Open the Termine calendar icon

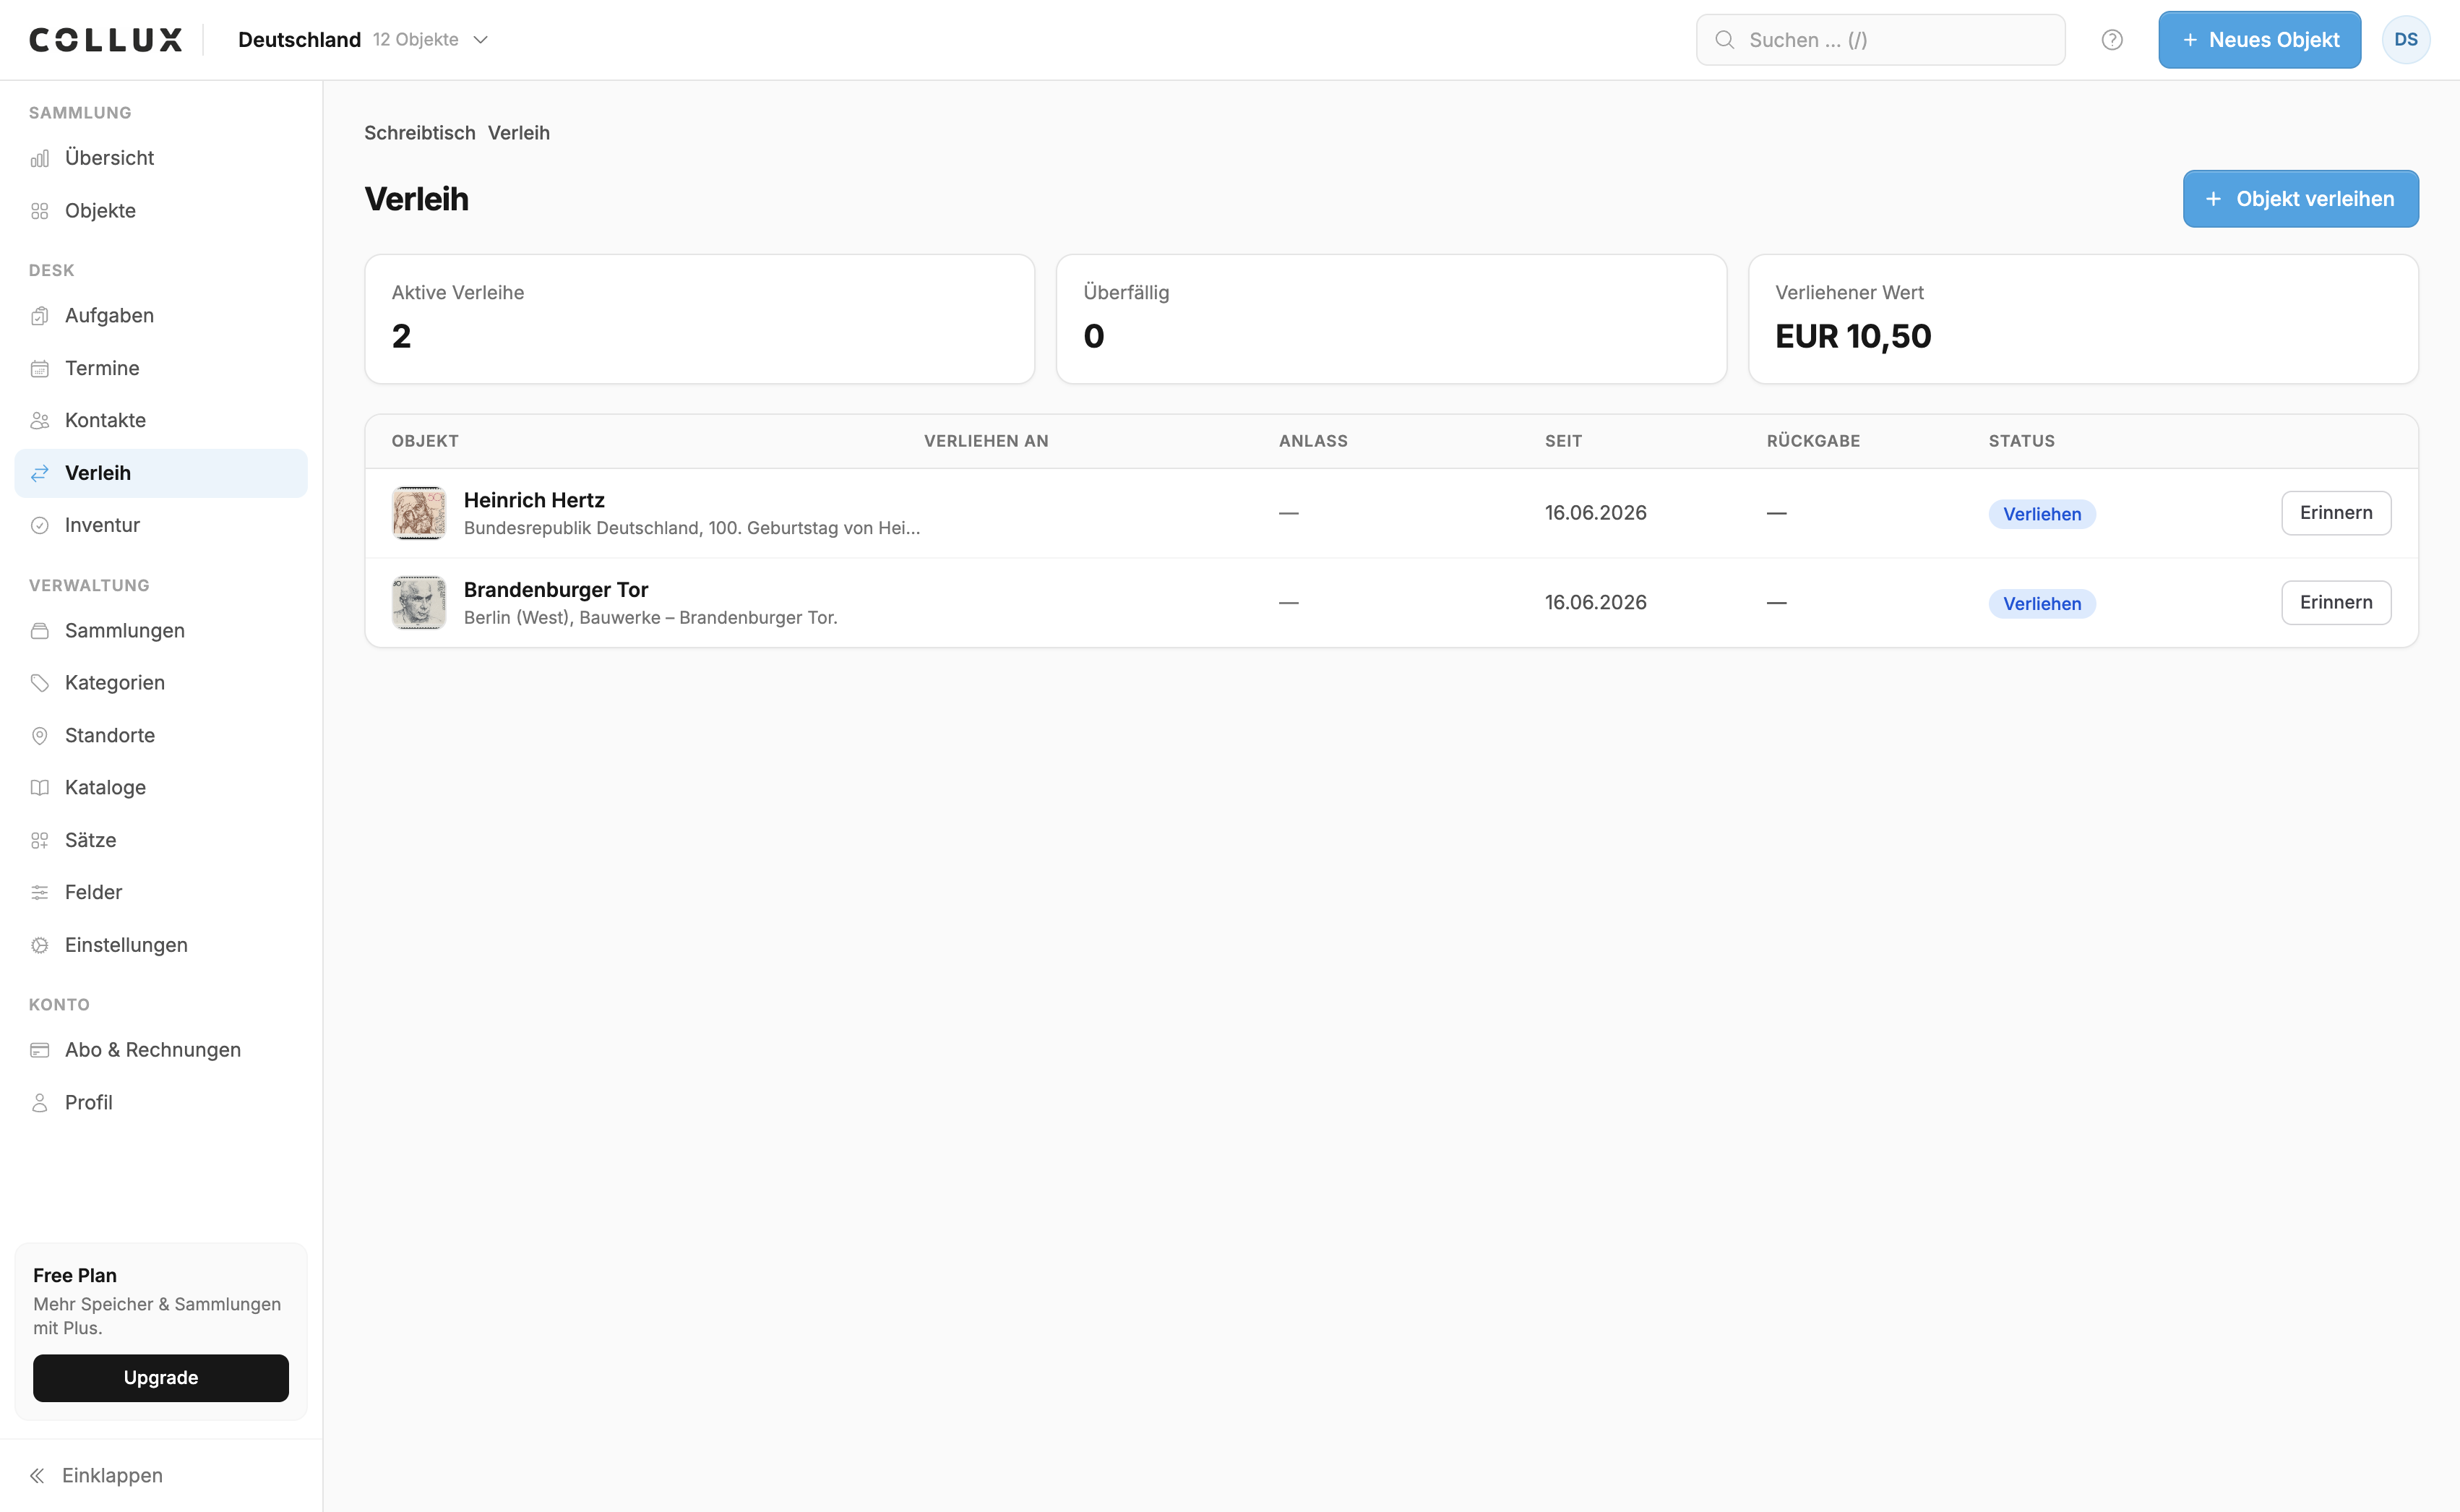point(40,368)
